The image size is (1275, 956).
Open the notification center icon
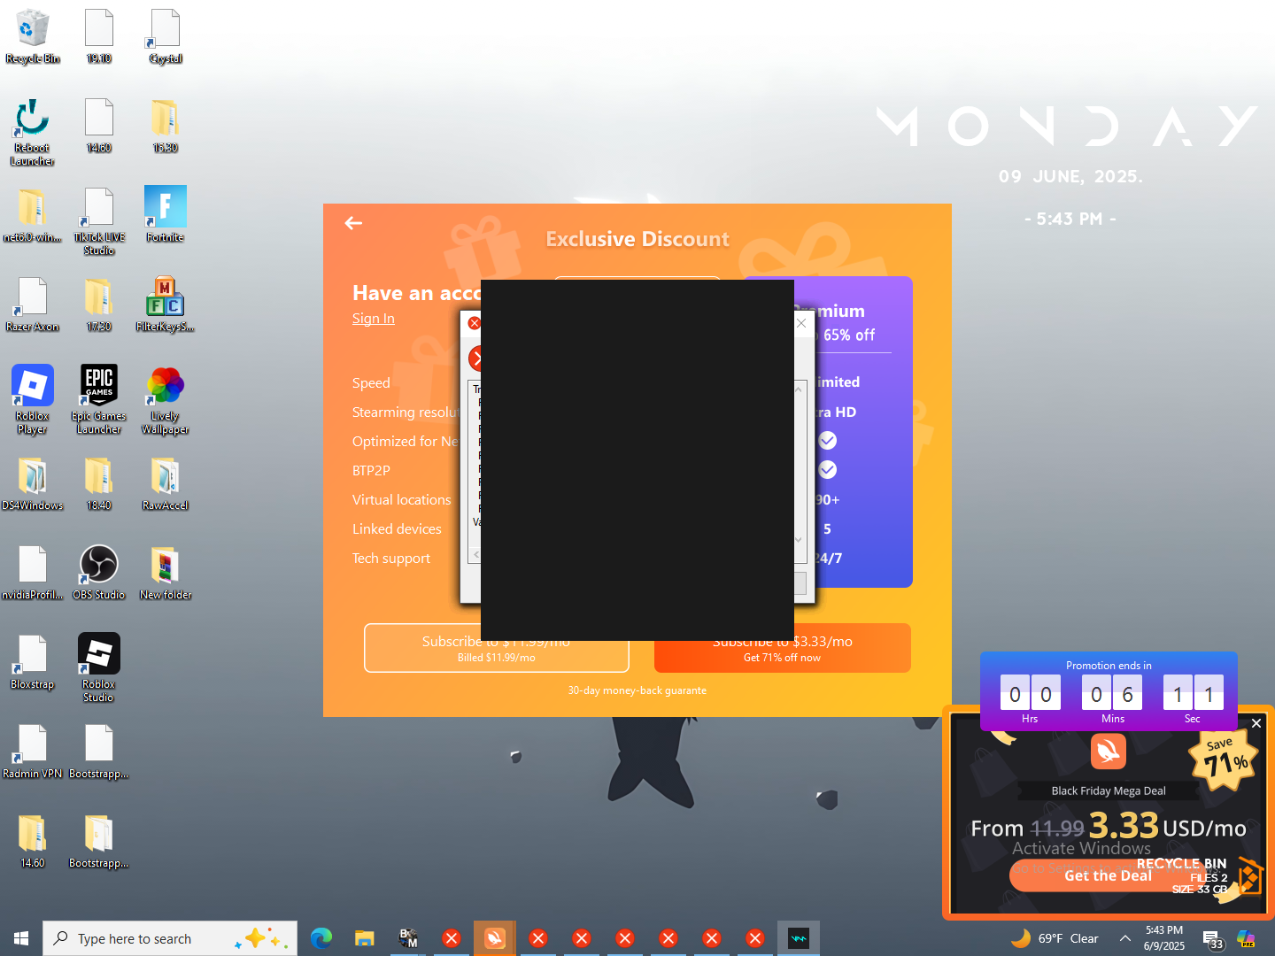click(1213, 939)
